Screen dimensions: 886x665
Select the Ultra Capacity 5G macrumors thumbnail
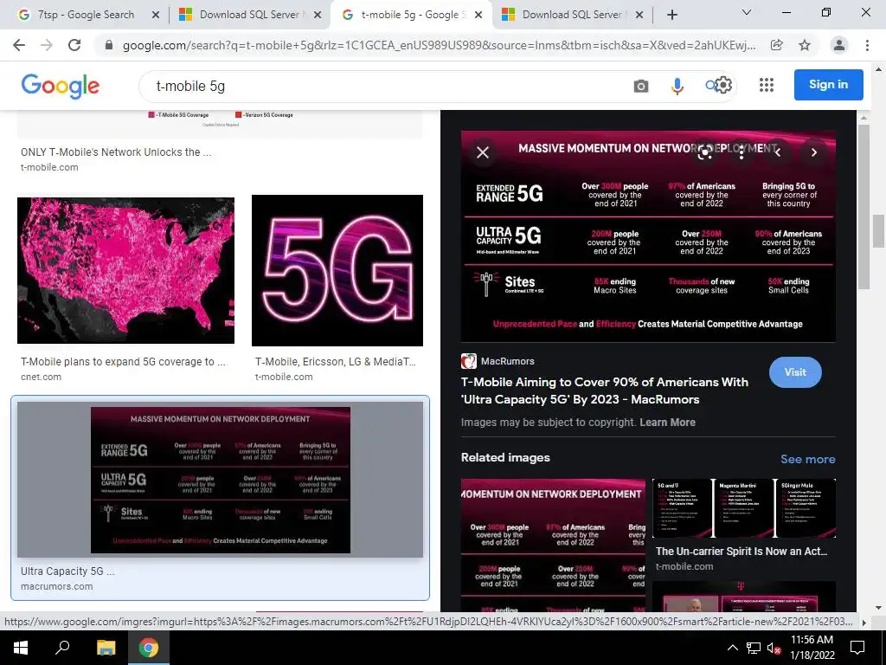pyautogui.click(x=220, y=480)
